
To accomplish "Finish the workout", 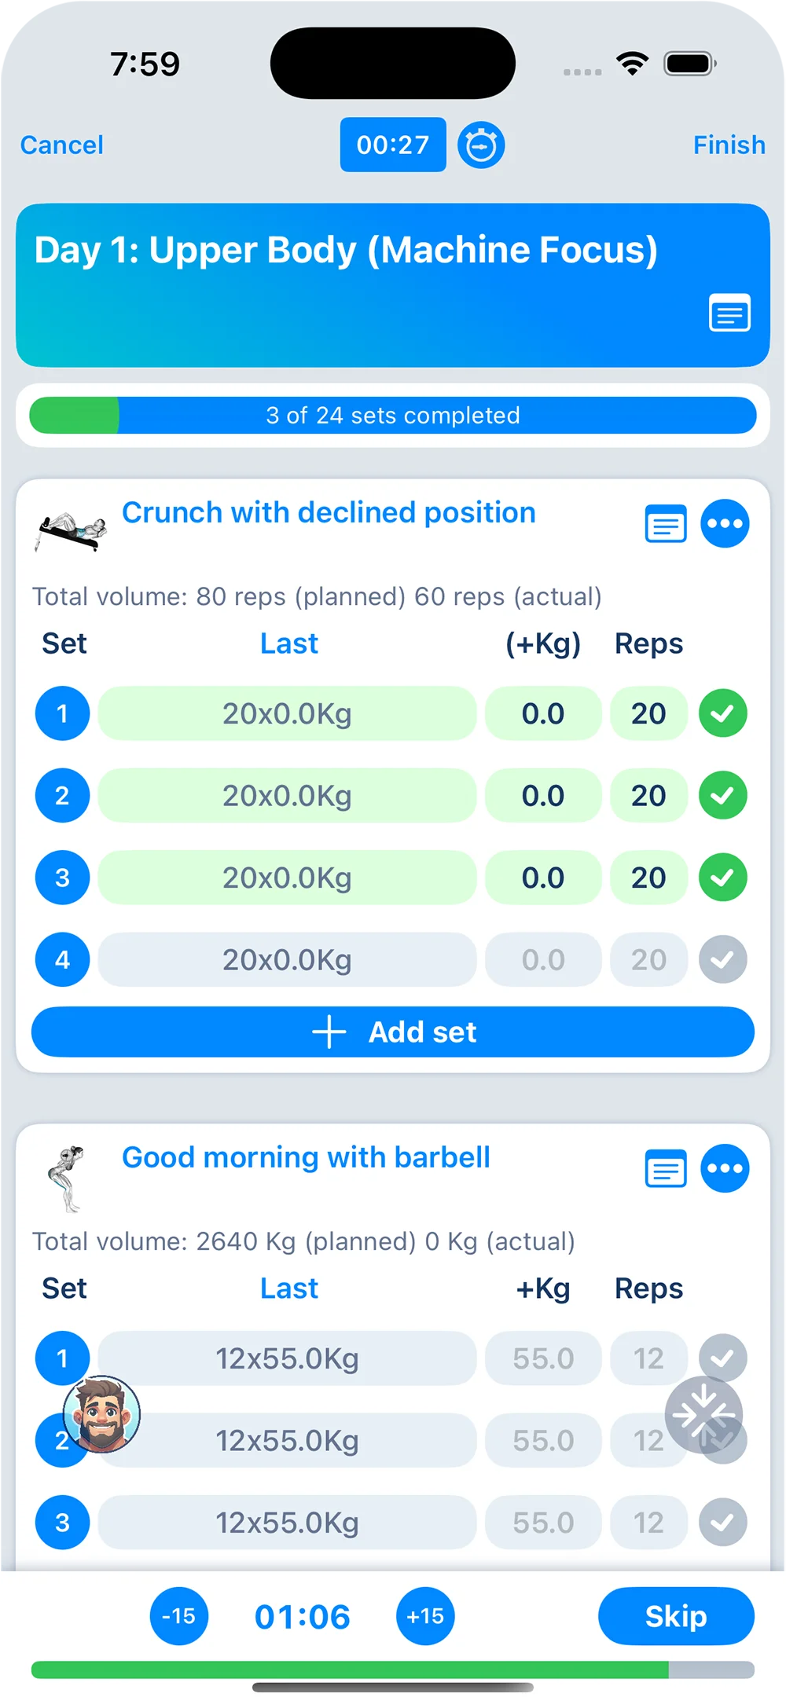I will point(729,145).
